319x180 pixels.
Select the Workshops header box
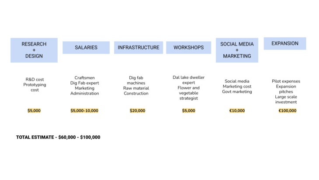[x=189, y=47]
